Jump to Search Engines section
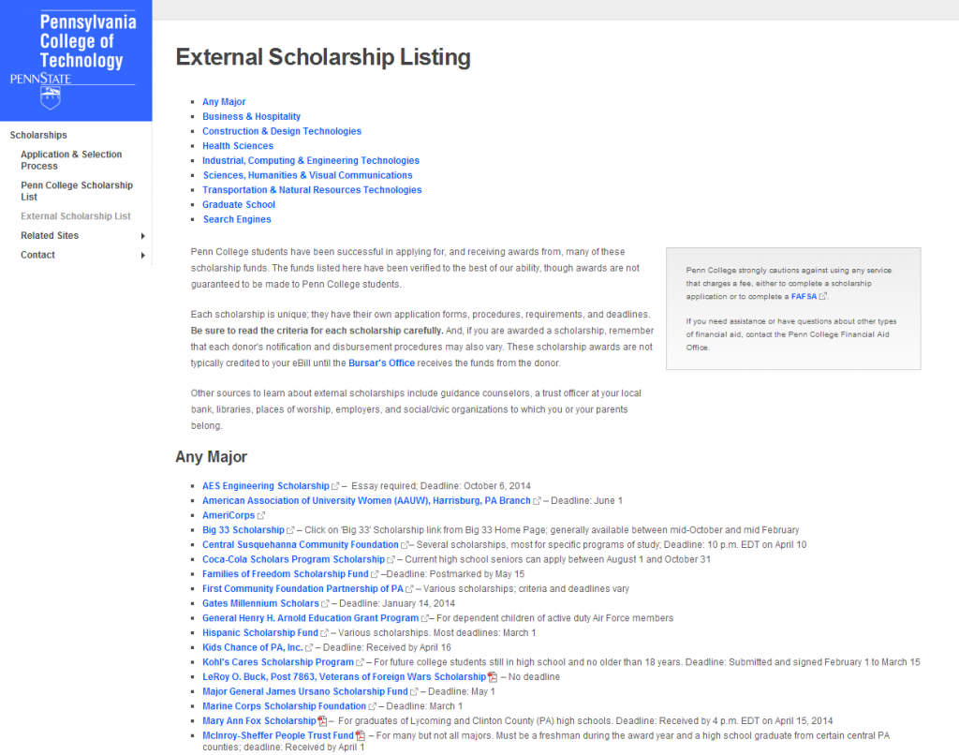This screenshot has height=755, width=959. 237,219
